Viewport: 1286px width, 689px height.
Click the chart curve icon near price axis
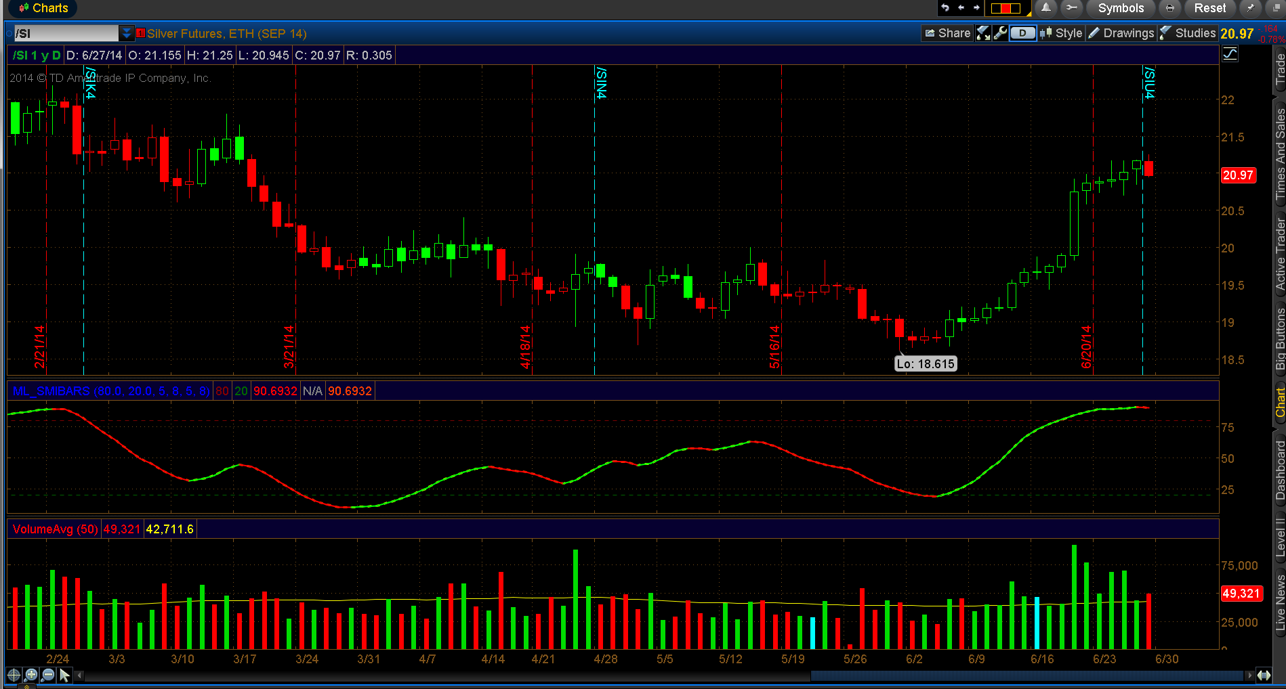click(1230, 55)
